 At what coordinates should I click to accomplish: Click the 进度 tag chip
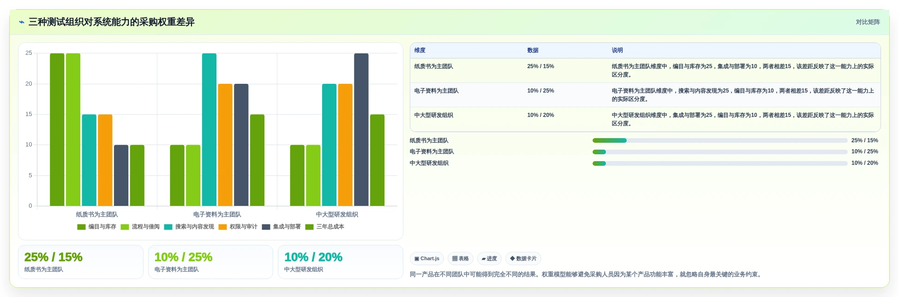coord(489,259)
